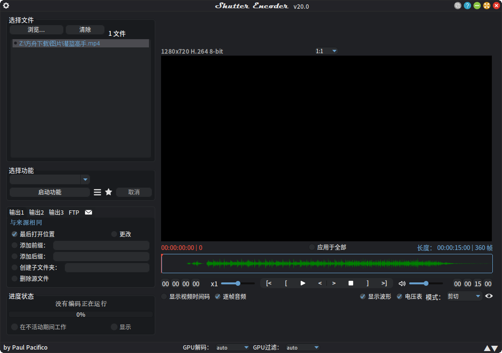Open the email notification envelope icon

tap(88, 212)
